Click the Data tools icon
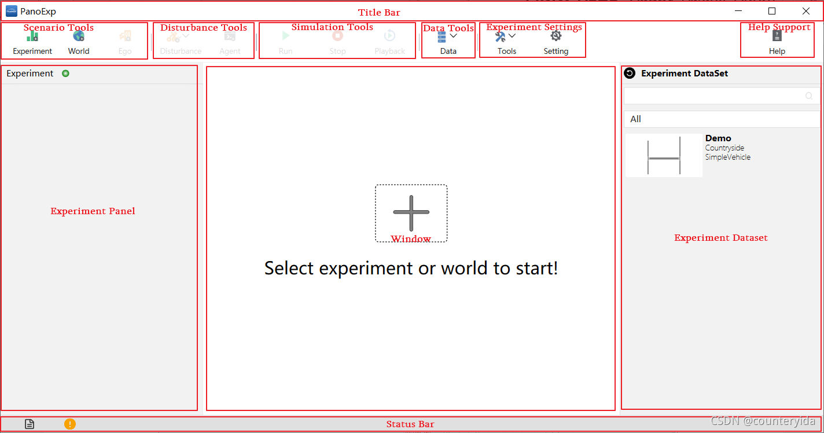Screen dimensions: 824x433 [x=442, y=36]
